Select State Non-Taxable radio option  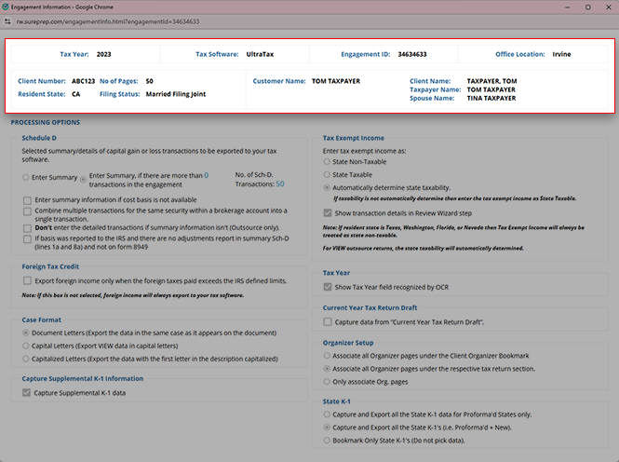[327, 161]
